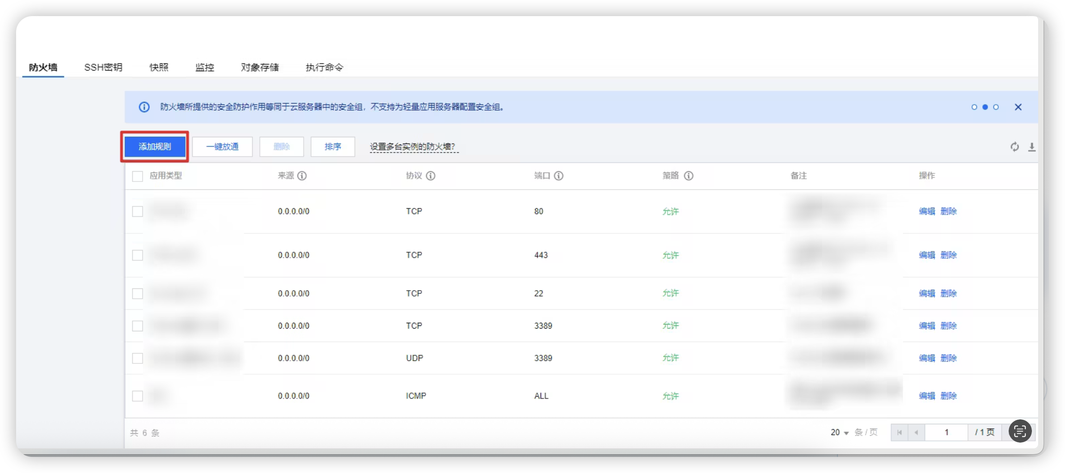Click 编辑 for the port 443 rule
Image resolution: width=1065 pixels, height=473 pixels.
(927, 255)
